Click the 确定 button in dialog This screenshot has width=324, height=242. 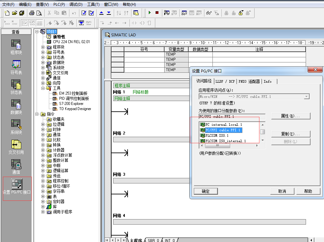[x=206, y=191]
